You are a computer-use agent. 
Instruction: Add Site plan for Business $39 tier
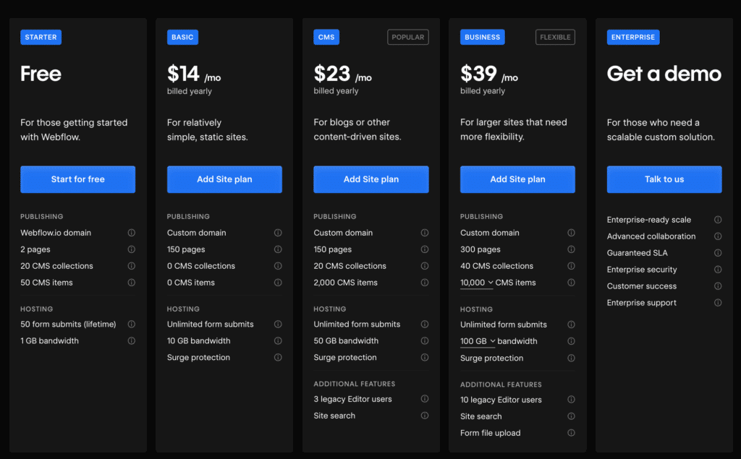click(x=517, y=179)
